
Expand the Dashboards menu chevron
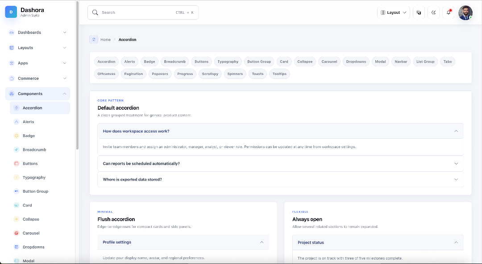coord(65,32)
